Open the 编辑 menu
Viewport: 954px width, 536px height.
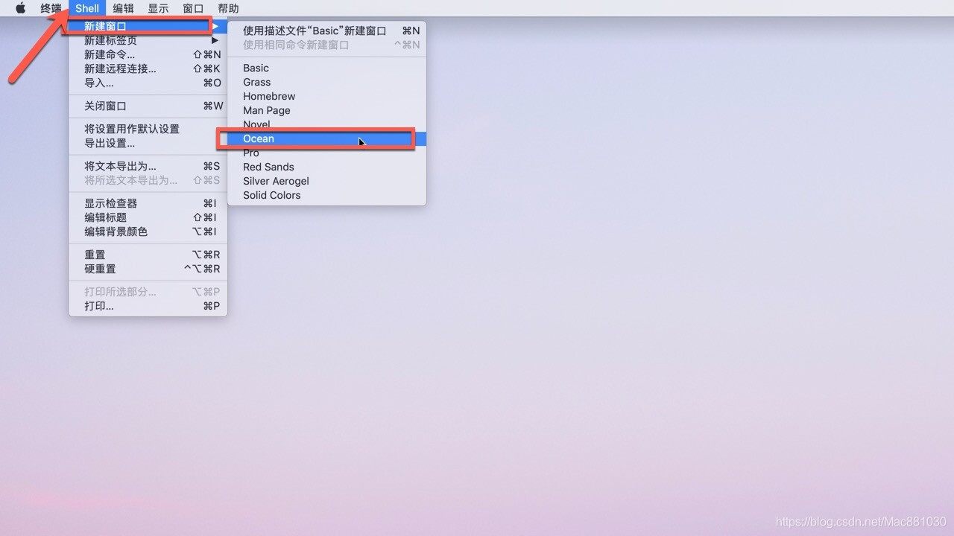click(x=124, y=8)
